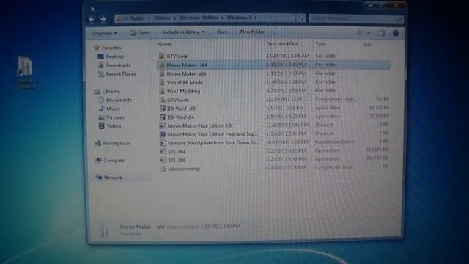Viewport: 469px width, 264px height.
Task: Open Homegroup in the navigation pane
Action: coord(112,144)
